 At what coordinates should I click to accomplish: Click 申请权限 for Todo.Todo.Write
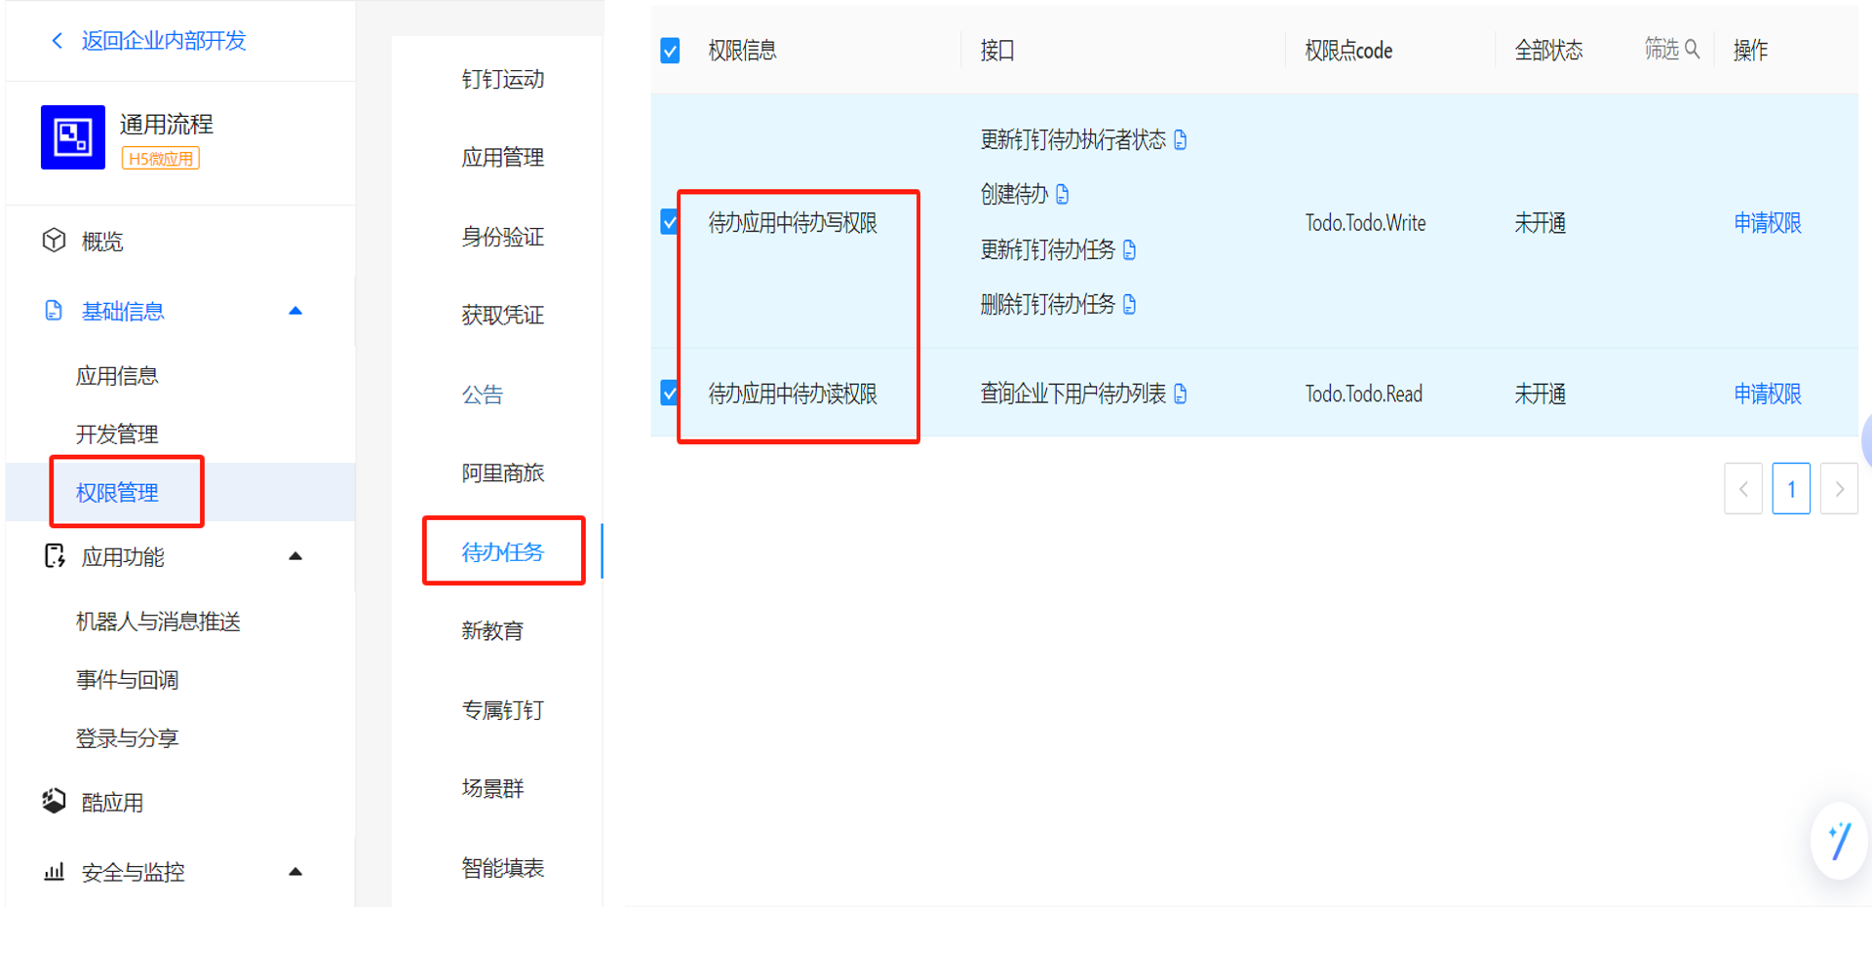click(x=1767, y=223)
